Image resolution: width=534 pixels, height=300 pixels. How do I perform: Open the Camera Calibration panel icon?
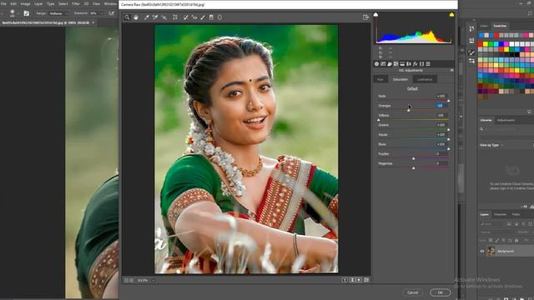tap(421, 64)
